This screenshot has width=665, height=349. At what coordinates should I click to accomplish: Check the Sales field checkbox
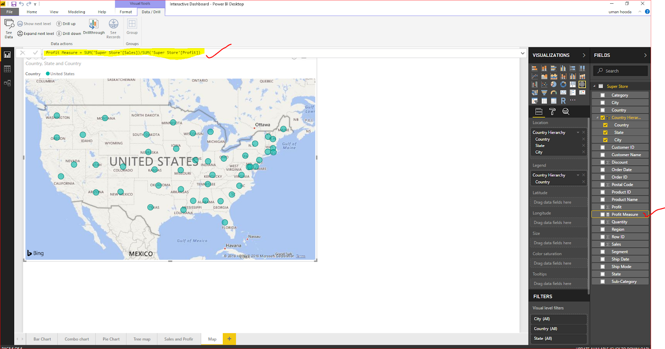603,244
